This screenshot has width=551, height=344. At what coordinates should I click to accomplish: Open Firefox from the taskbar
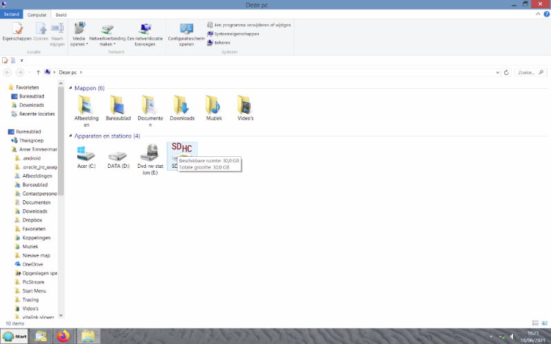pos(63,336)
